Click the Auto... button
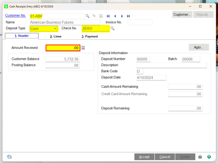218x163 pixels. click(199, 47)
